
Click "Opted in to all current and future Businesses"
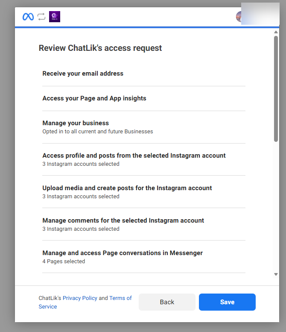point(98,132)
